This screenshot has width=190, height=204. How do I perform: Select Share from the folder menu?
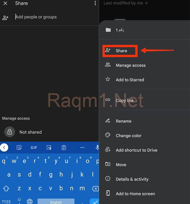click(121, 51)
